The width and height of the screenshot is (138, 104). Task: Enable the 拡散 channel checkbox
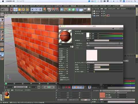pyautogui.click(x=67, y=51)
